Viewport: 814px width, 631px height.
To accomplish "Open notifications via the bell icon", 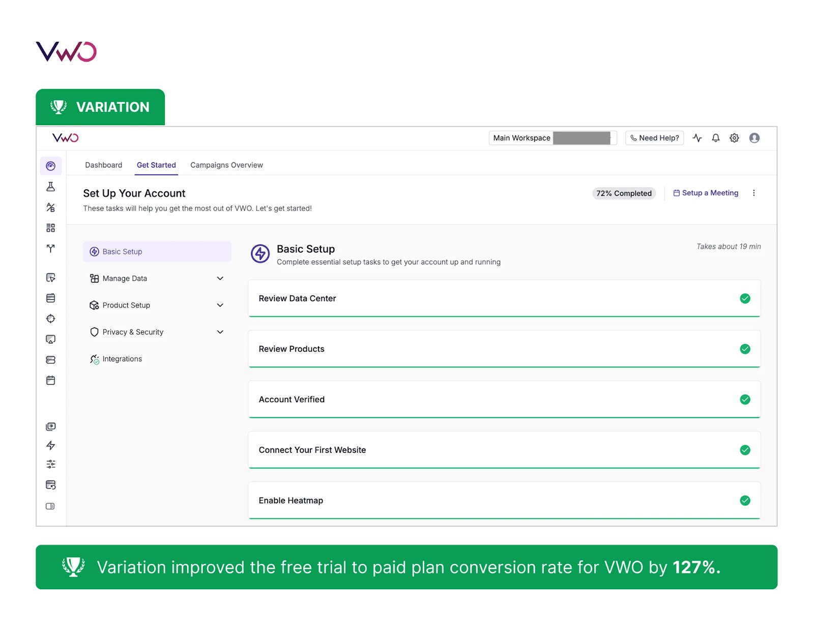I will pos(715,138).
